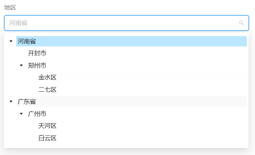
Task: Select the 二七区 item
Action: [47, 90]
